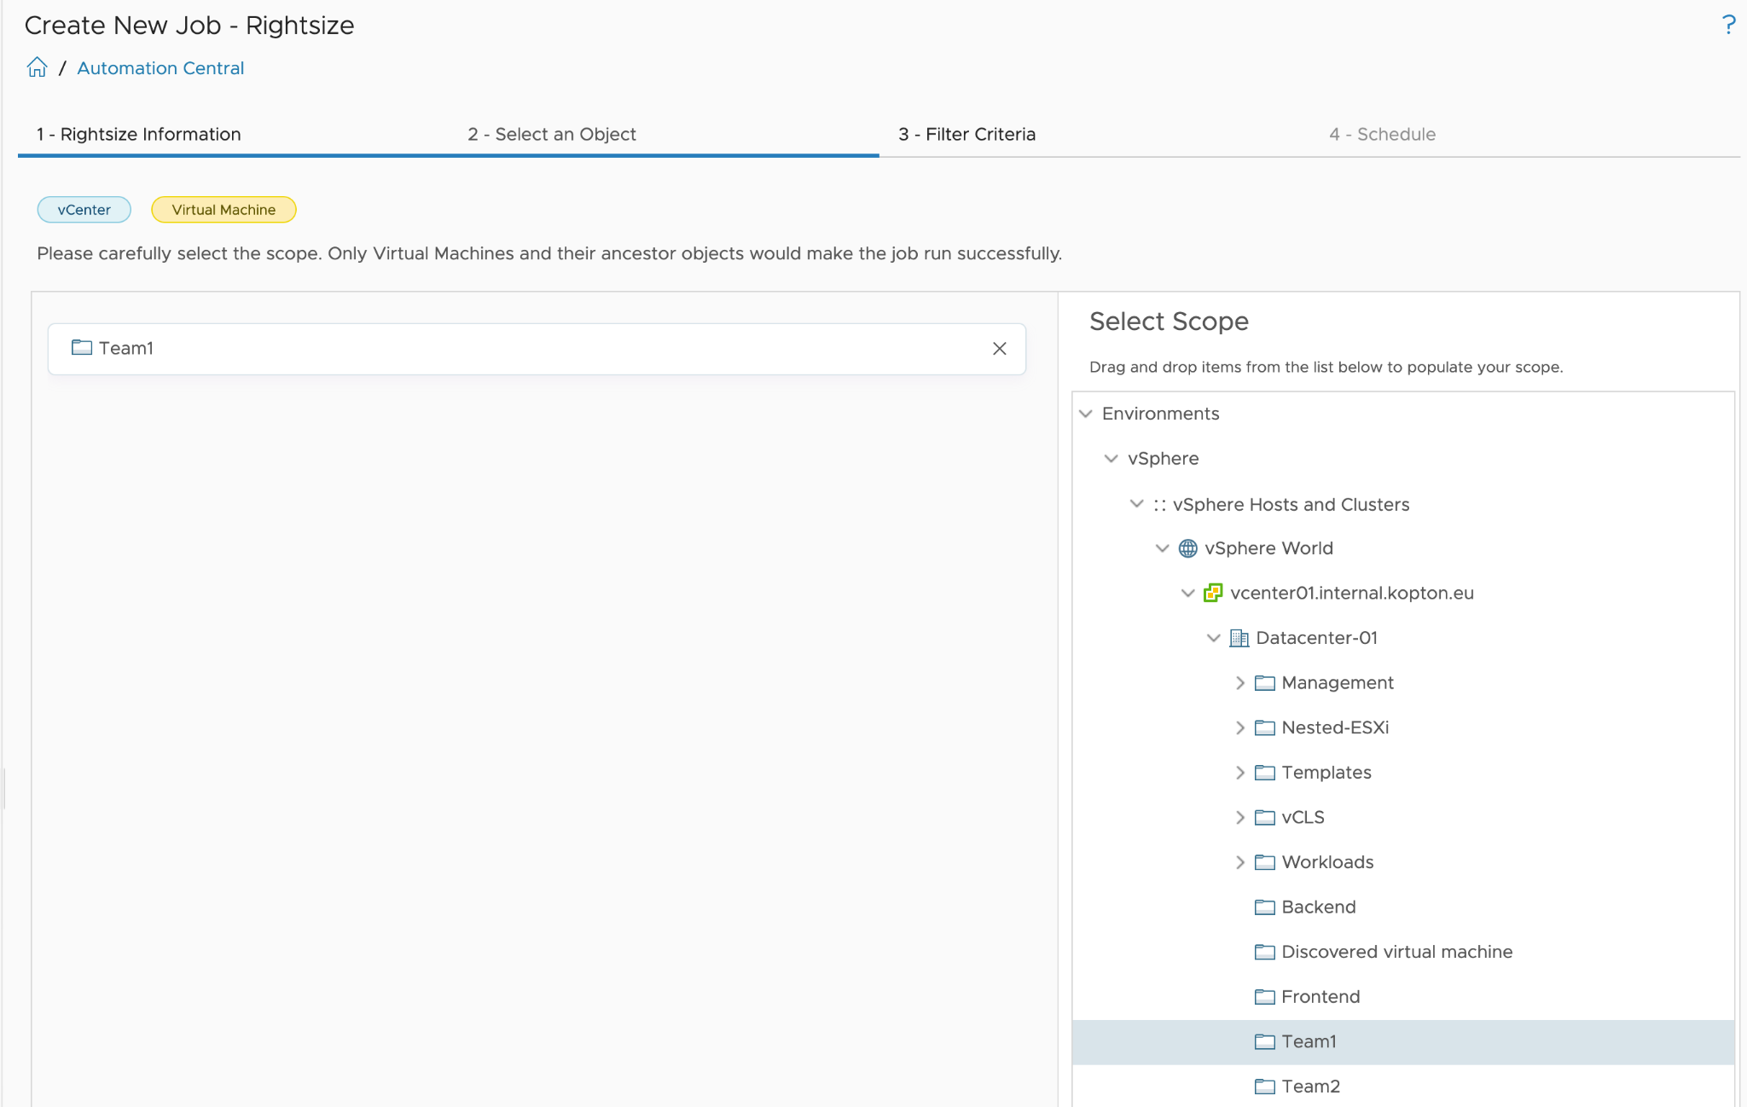Expand the Workloads folder
Viewport: 1747px width, 1107px height.
point(1240,862)
